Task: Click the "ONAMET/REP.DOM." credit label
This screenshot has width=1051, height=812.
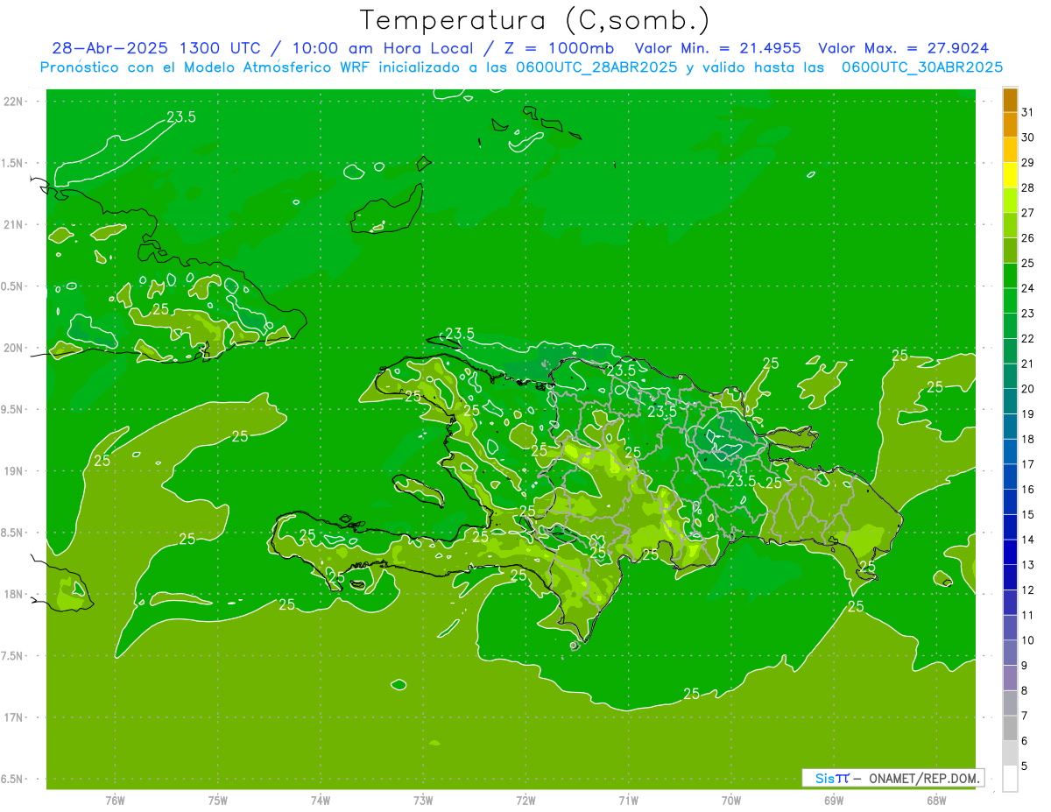Action: pos(925,778)
